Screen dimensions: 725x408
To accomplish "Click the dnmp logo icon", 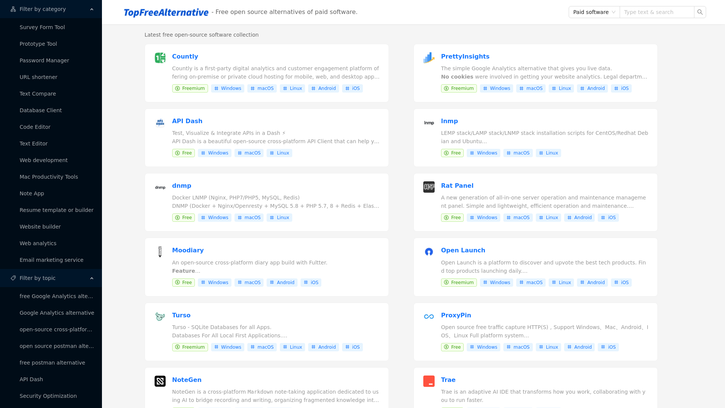I will click(160, 187).
